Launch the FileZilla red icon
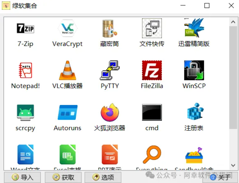Viewport: 239px width, 183px height. [152, 70]
